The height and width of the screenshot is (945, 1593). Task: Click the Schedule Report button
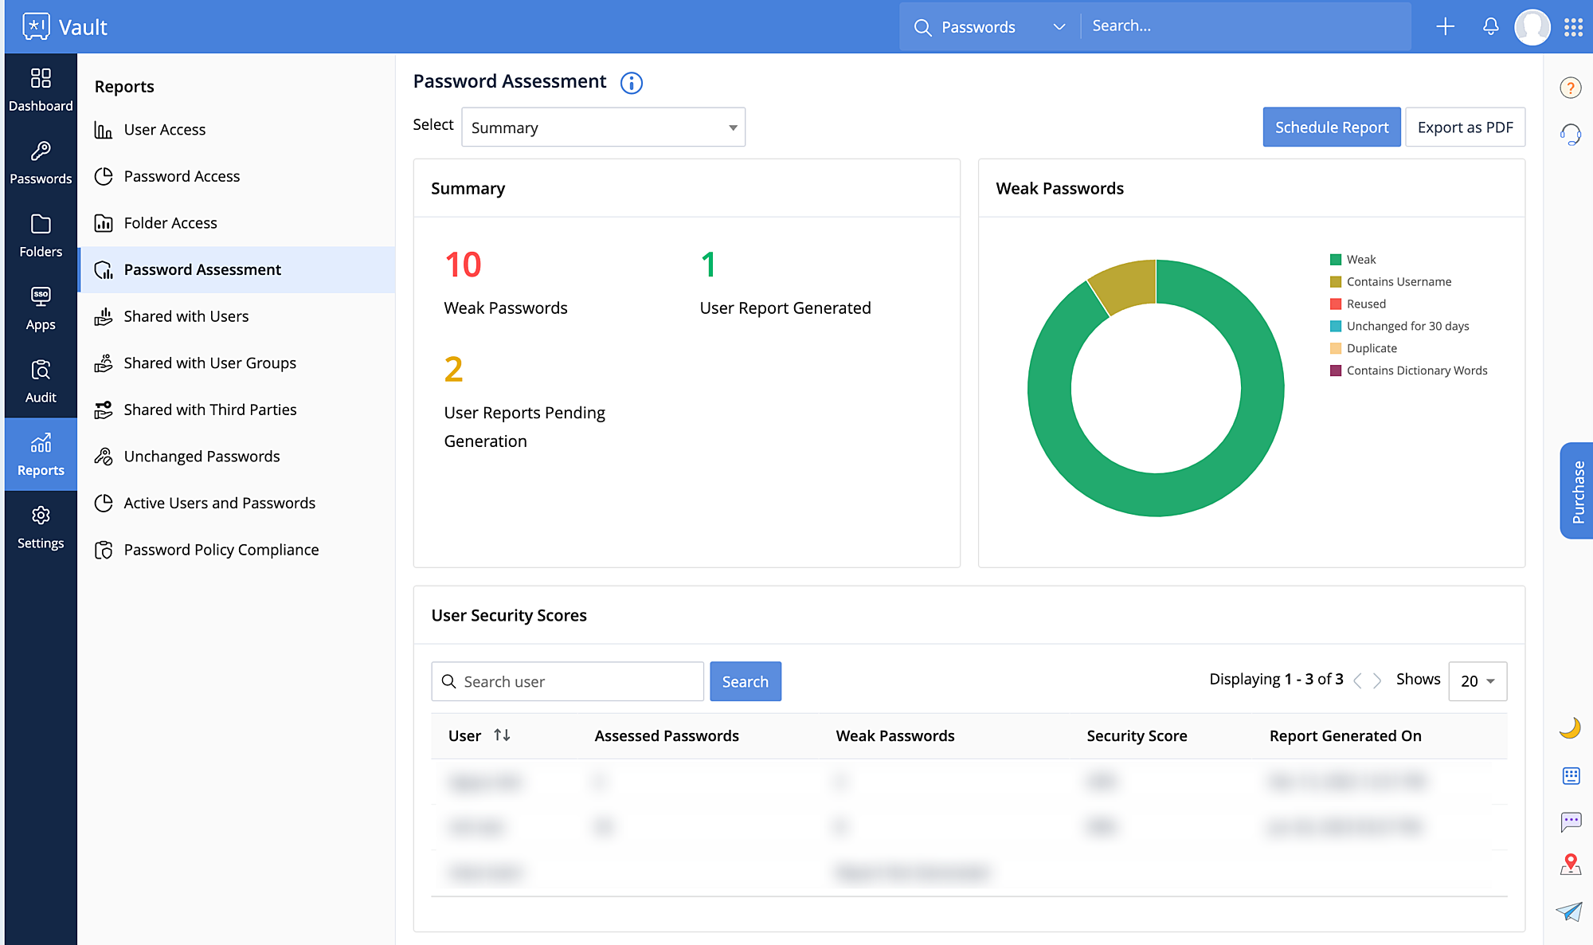[x=1331, y=127]
